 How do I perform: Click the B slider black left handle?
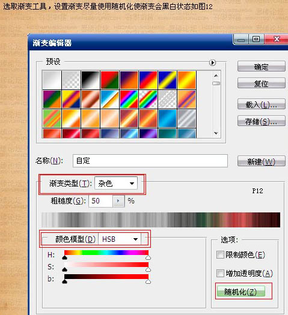(64, 281)
